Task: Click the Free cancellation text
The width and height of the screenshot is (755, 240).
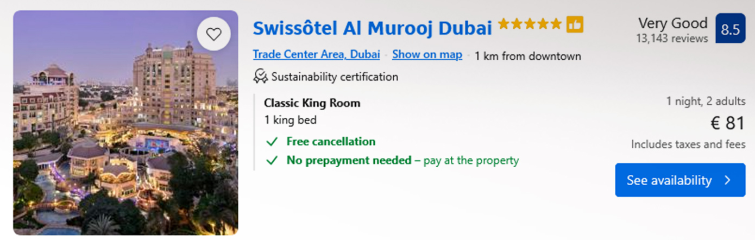Action: pos(331,142)
